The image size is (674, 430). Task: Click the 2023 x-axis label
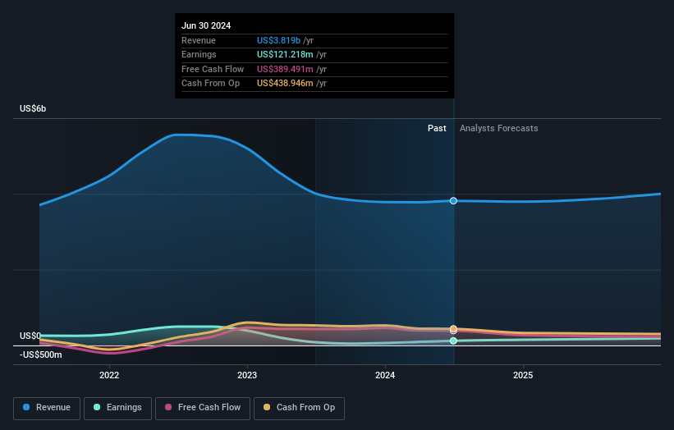[247, 375]
